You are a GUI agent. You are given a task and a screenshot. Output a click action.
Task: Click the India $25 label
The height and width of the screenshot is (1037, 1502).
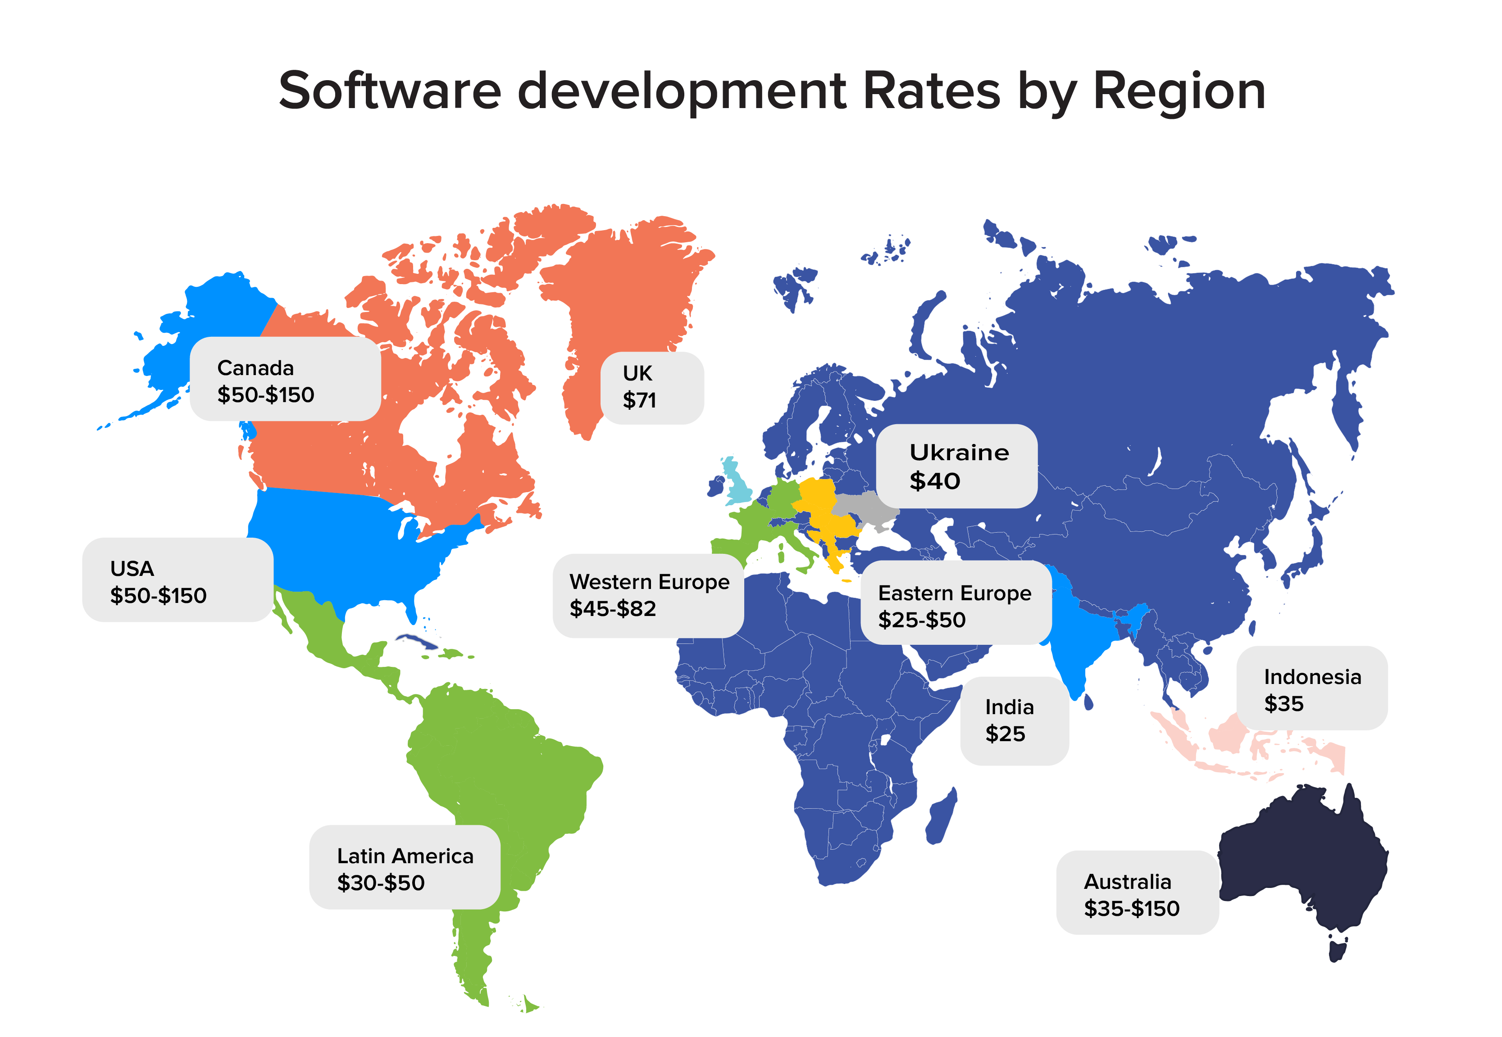(1015, 721)
